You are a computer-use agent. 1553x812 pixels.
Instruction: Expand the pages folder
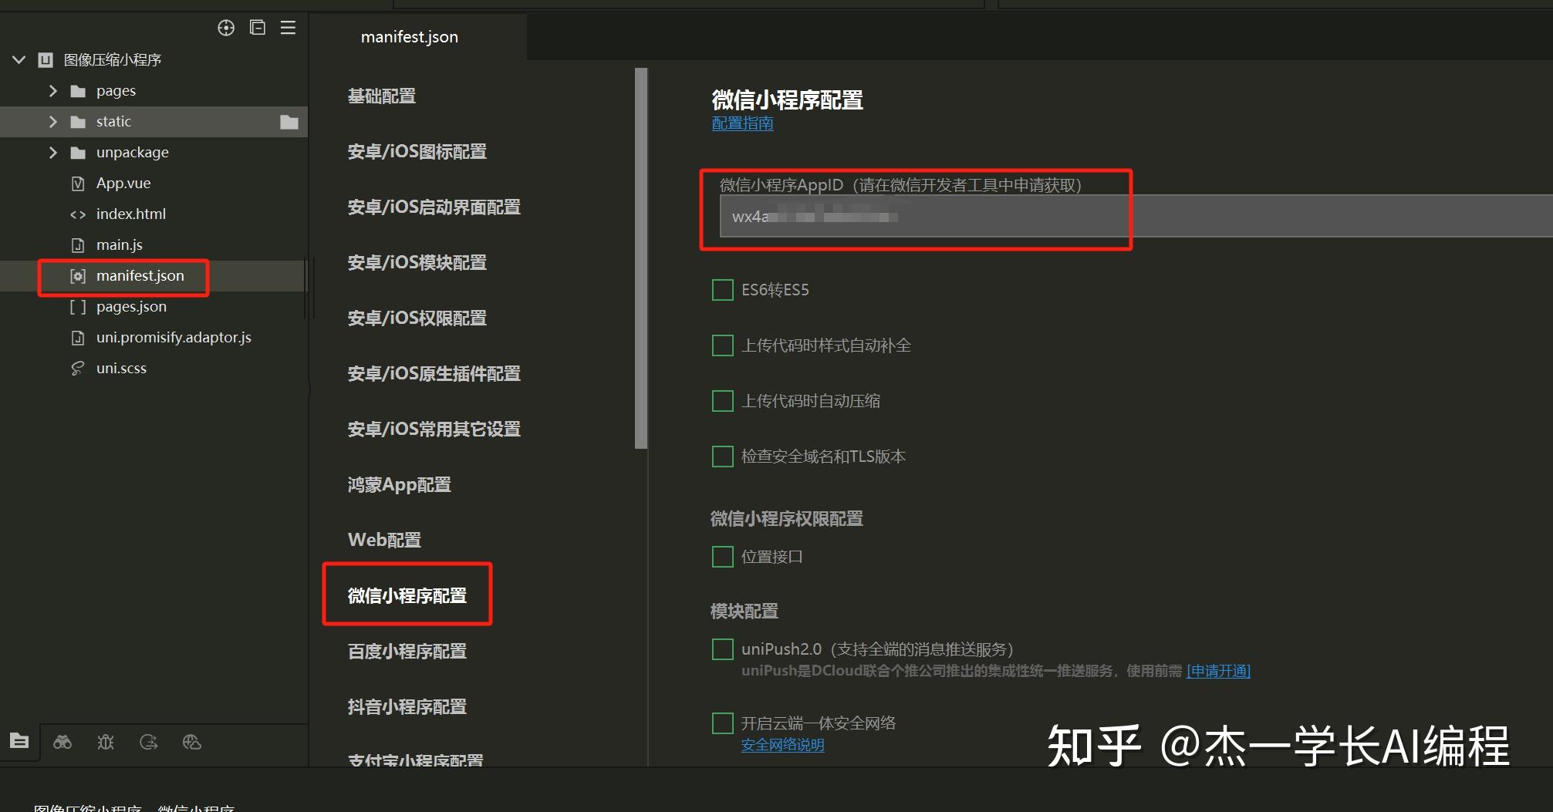[53, 91]
